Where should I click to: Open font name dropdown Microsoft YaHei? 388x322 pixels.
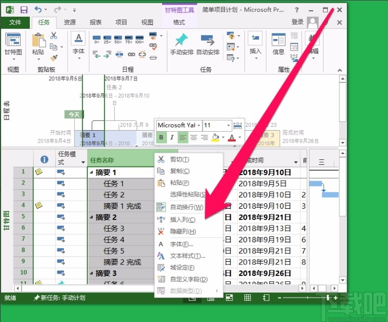tap(199, 125)
